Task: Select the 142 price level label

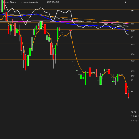Action: 133,44
